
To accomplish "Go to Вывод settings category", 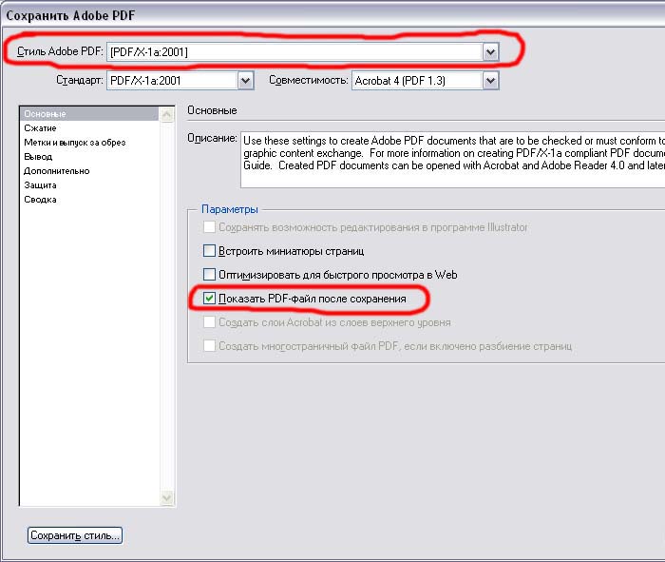I will pyautogui.click(x=38, y=157).
